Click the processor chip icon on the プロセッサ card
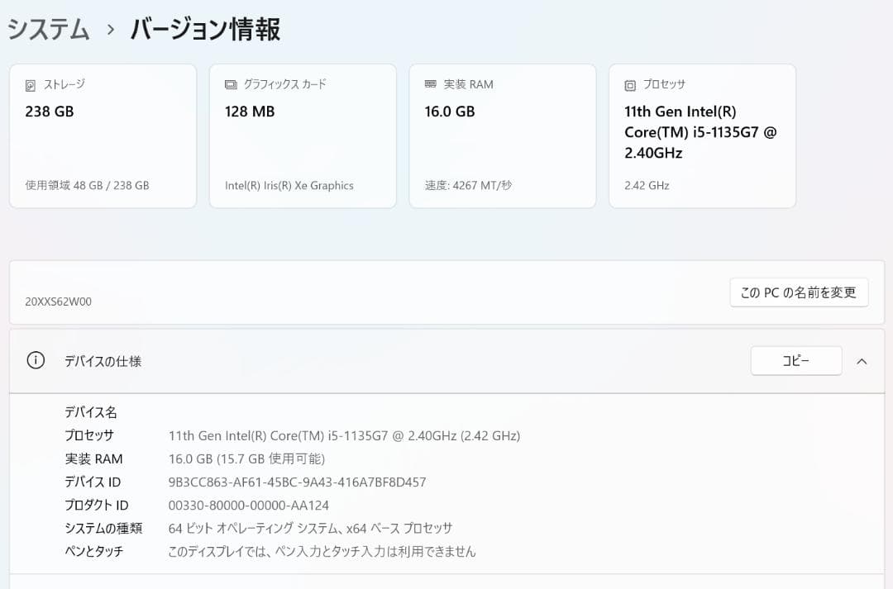 point(629,83)
